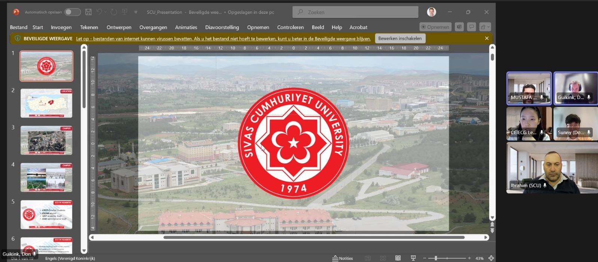Click the Teams present icon
The width and height of the screenshot is (598, 262).
click(x=459, y=27)
